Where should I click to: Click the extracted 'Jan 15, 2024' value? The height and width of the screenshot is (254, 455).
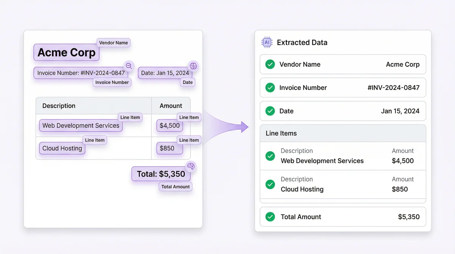point(400,111)
